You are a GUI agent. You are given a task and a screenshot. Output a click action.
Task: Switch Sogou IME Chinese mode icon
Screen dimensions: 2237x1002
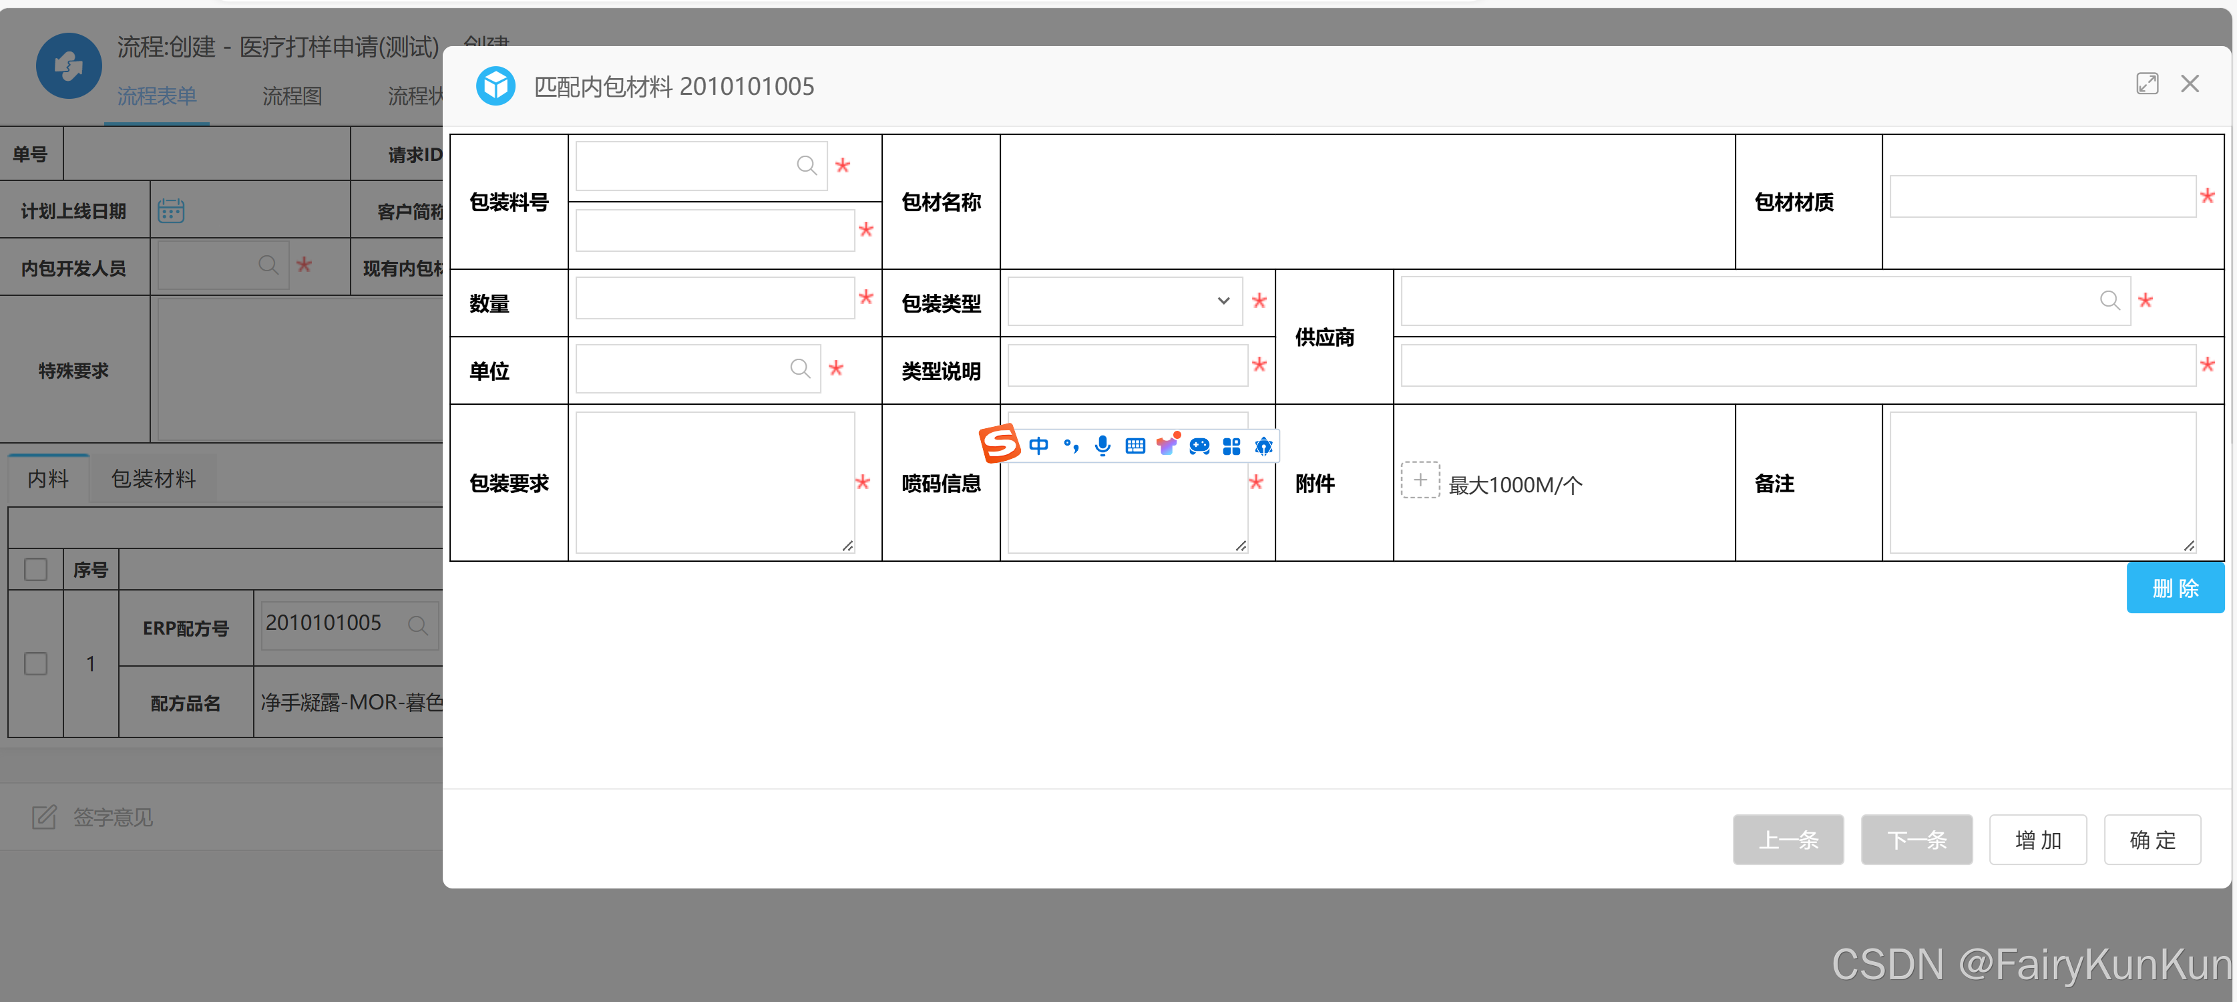[x=1038, y=446]
